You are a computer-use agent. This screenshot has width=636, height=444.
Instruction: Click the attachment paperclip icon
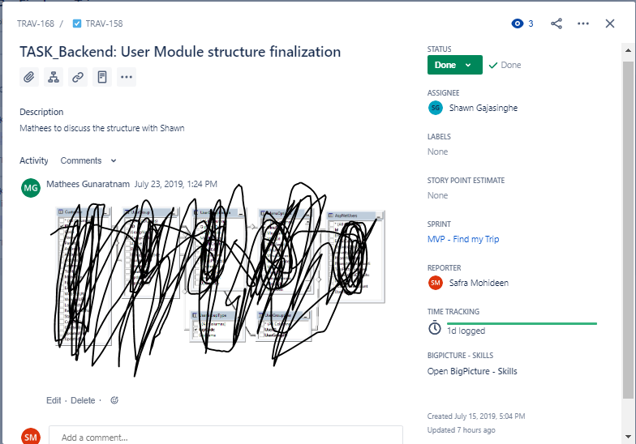tap(29, 77)
